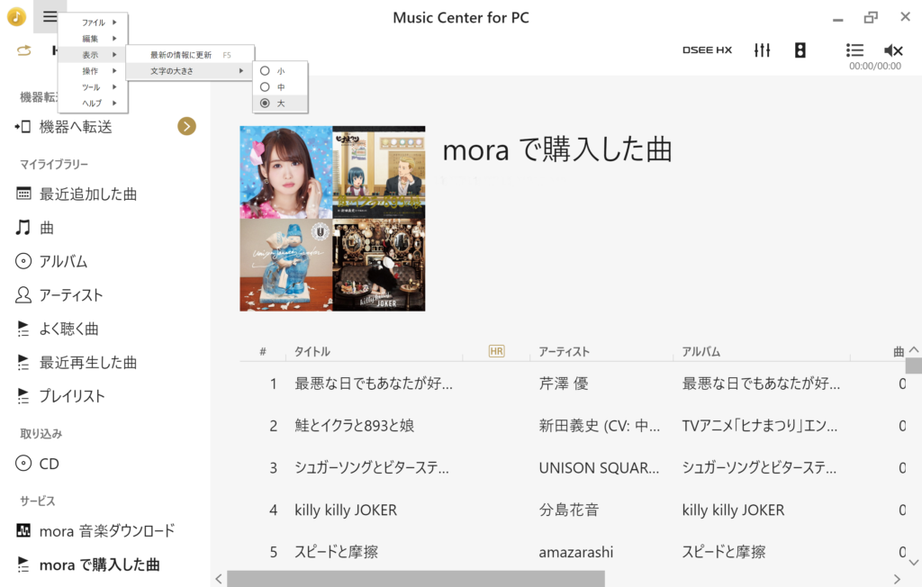The width and height of the screenshot is (922, 587).
Task: Click the horizontal scrollbar left arrow
Action: pyautogui.click(x=218, y=579)
